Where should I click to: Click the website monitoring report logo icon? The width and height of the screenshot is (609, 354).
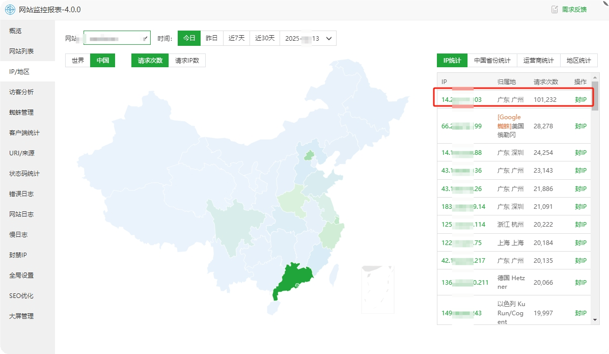[x=10, y=10]
